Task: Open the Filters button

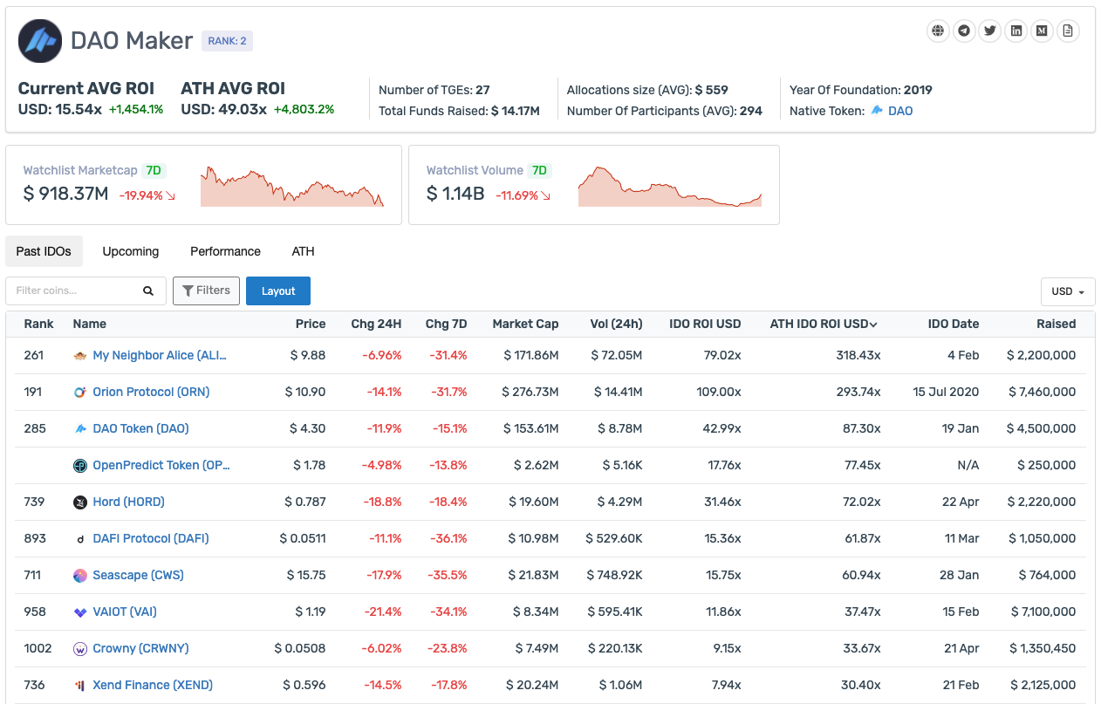Action: 206,290
